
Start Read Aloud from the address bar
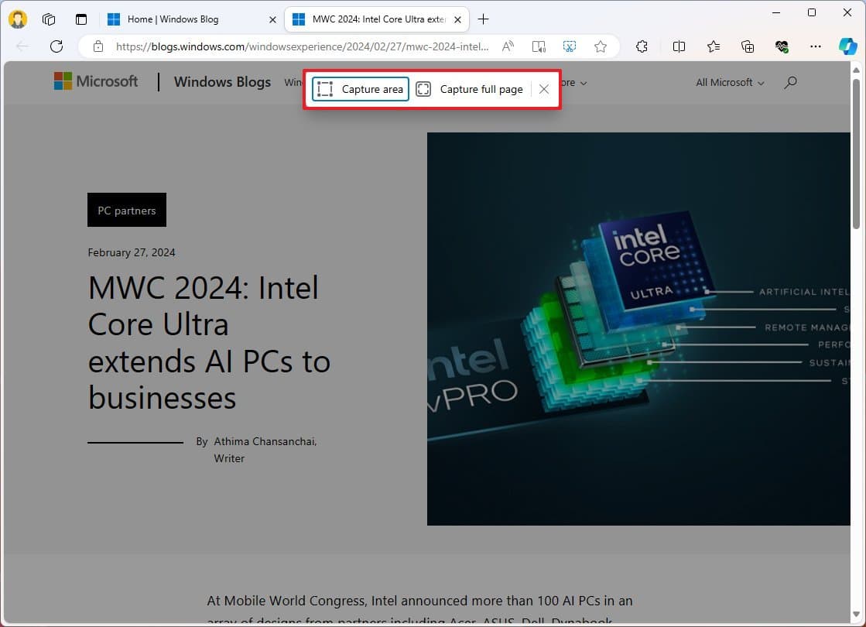(508, 46)
